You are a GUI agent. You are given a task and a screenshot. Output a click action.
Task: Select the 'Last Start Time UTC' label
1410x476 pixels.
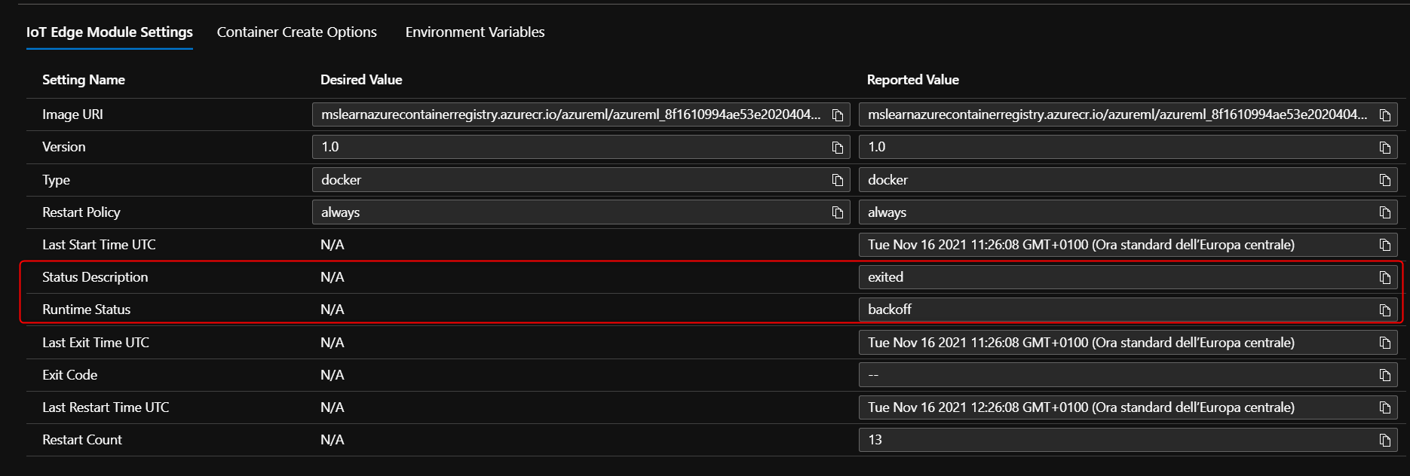click(99, 245)
